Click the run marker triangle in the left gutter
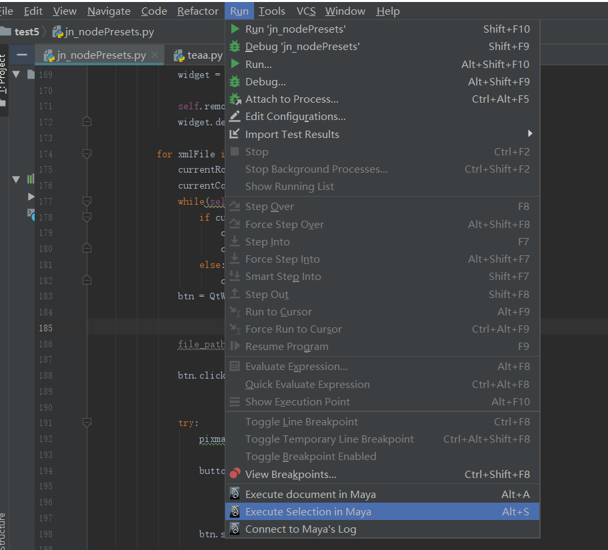This screenshot has height=550, width=608. click(x=29, y=196)
